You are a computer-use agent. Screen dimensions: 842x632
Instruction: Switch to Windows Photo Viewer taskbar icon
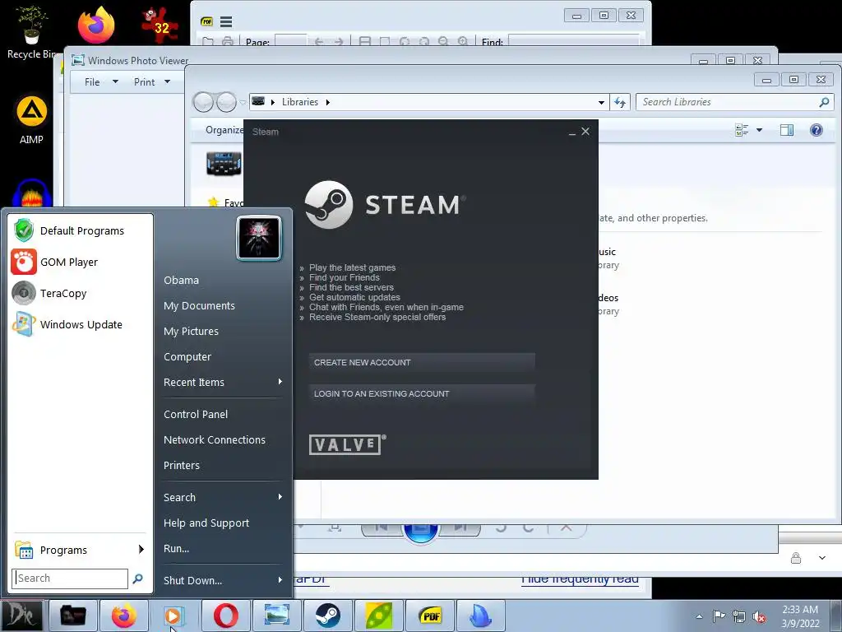[277, 616]
